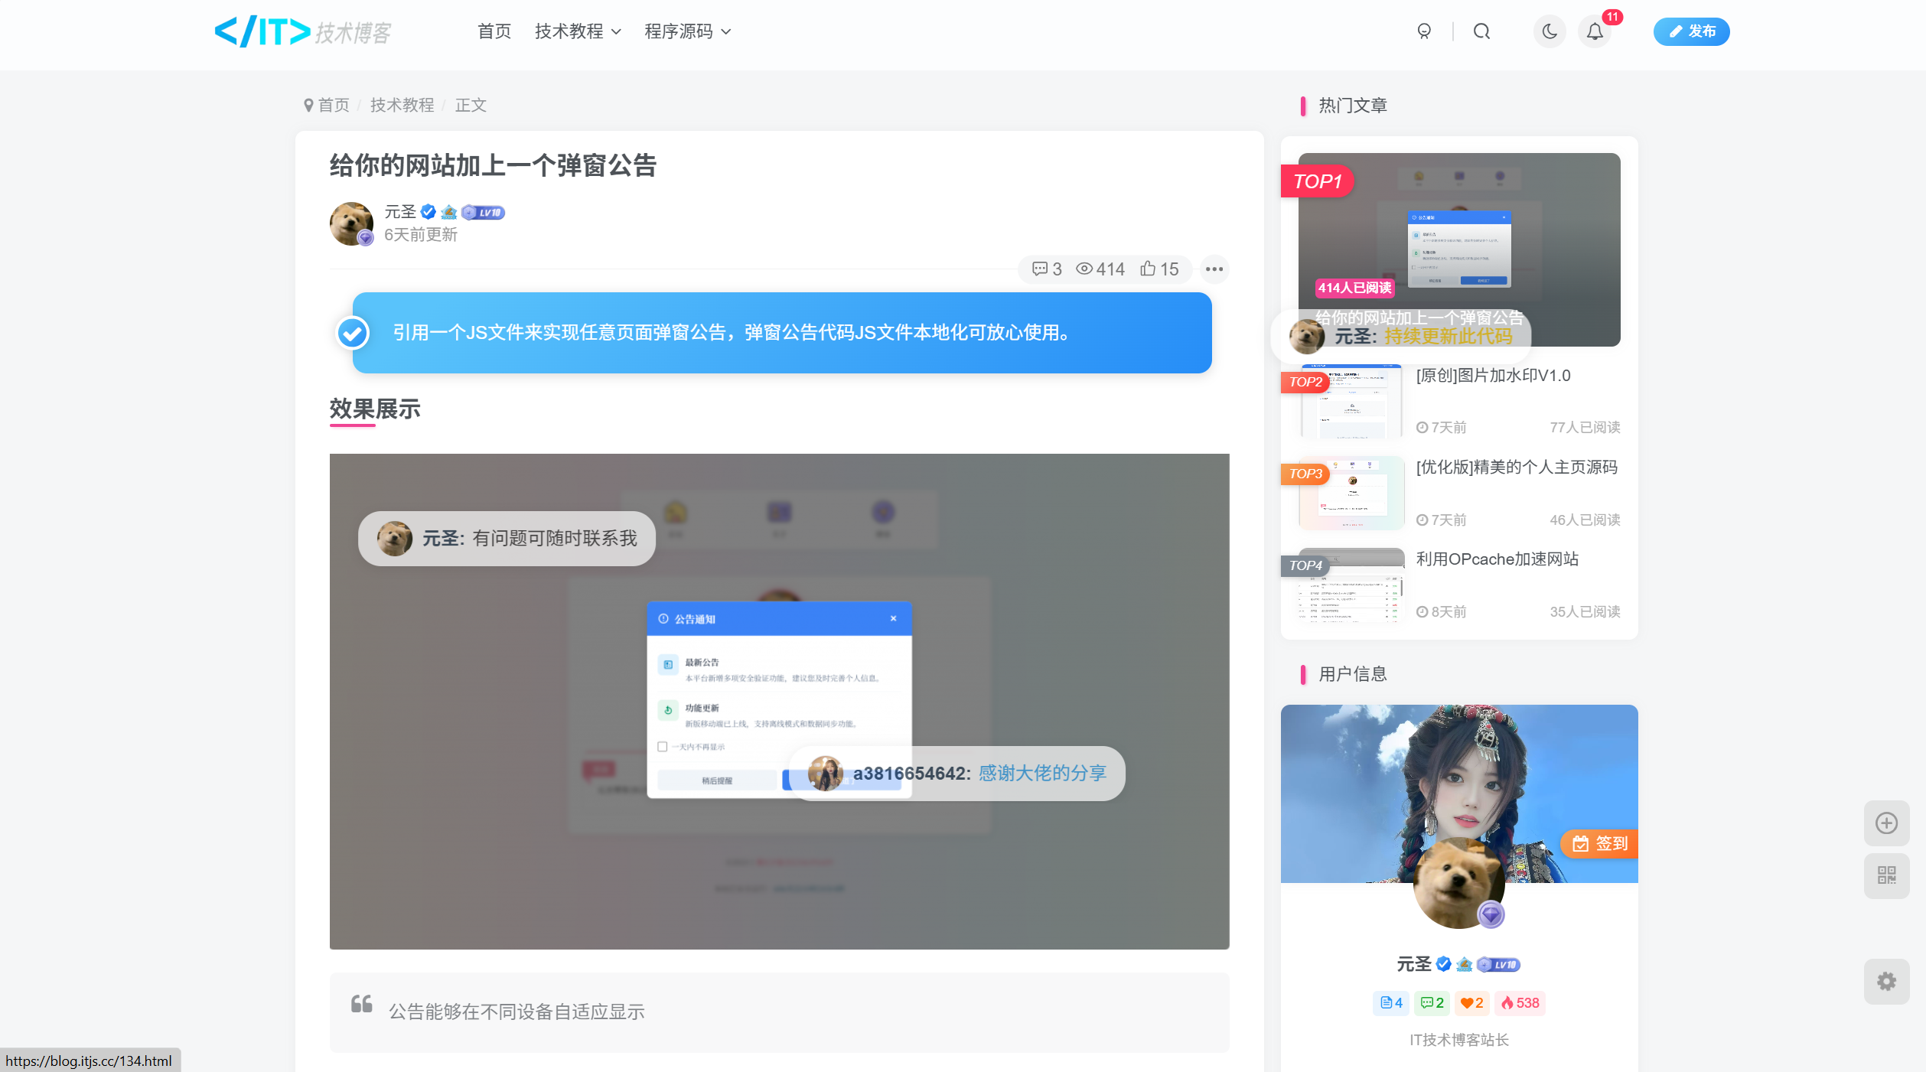This screenshot has width=1926, height=1072.
Task: Open author avatar beside 元圣 name
Action: (x=351, y=223)
